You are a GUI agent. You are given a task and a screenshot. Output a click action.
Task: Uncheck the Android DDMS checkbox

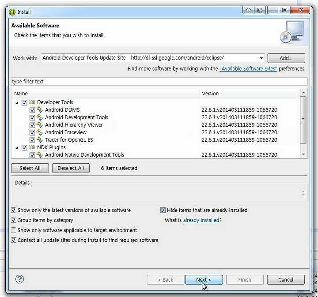pos(32,110)
